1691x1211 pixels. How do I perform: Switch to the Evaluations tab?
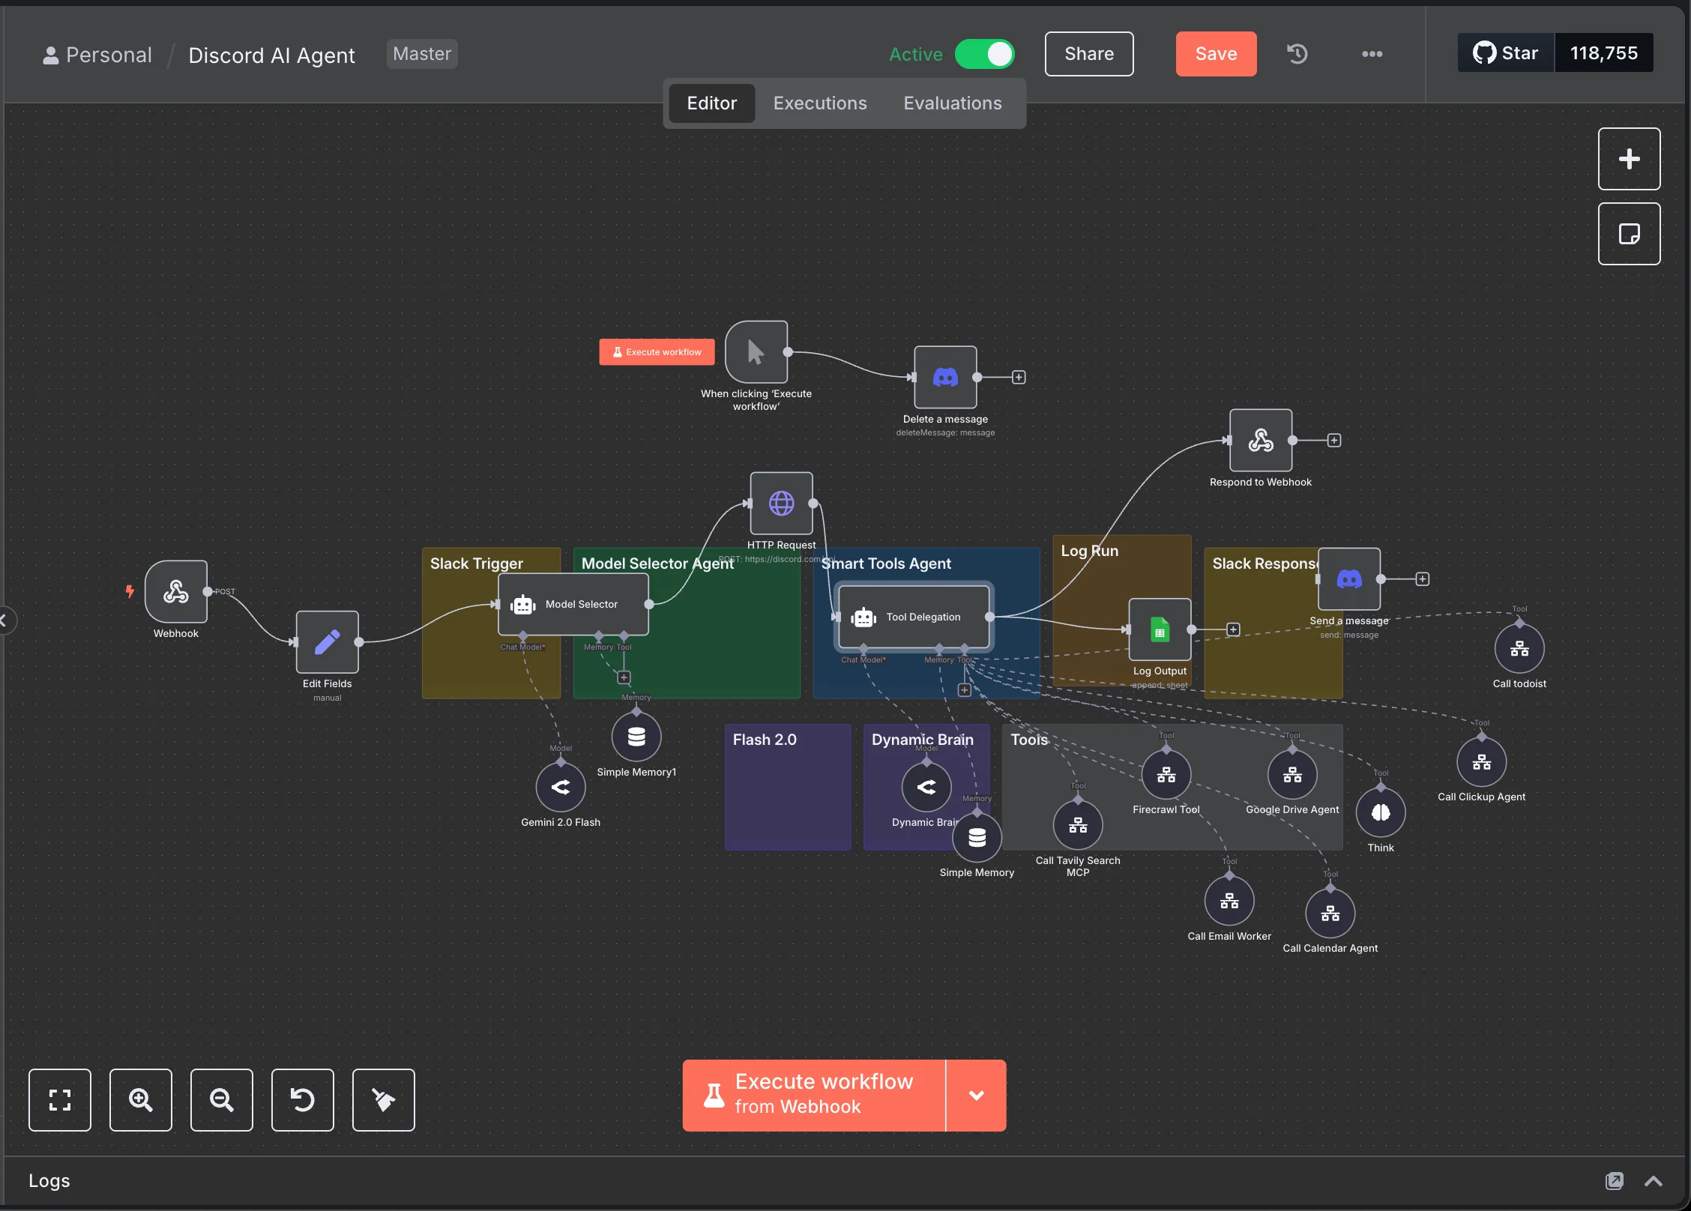tap(953, 103)
